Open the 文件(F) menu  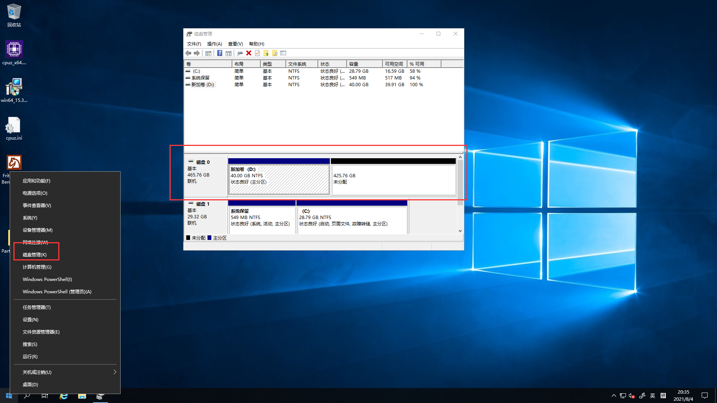(x=194, y=44)
